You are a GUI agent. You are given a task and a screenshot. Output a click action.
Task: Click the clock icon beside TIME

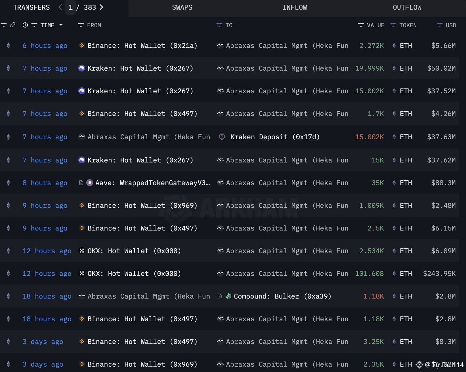[x=25, y=25]
